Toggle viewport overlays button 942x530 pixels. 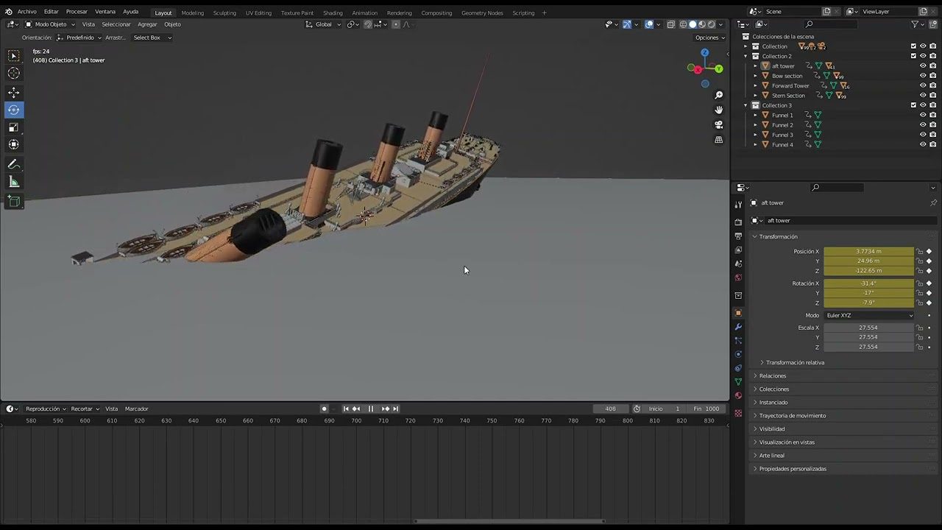pos(648,24)
